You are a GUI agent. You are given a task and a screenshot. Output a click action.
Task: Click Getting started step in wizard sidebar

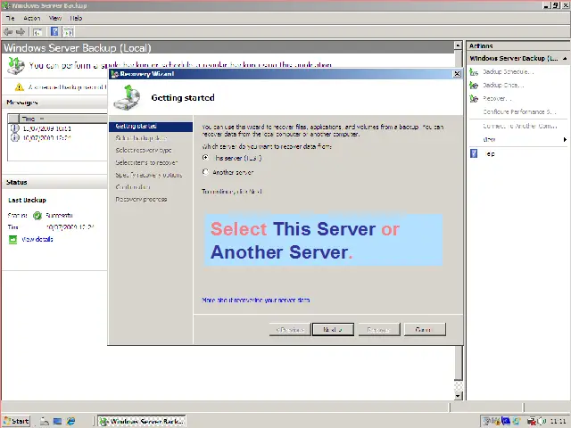point(151,127)
